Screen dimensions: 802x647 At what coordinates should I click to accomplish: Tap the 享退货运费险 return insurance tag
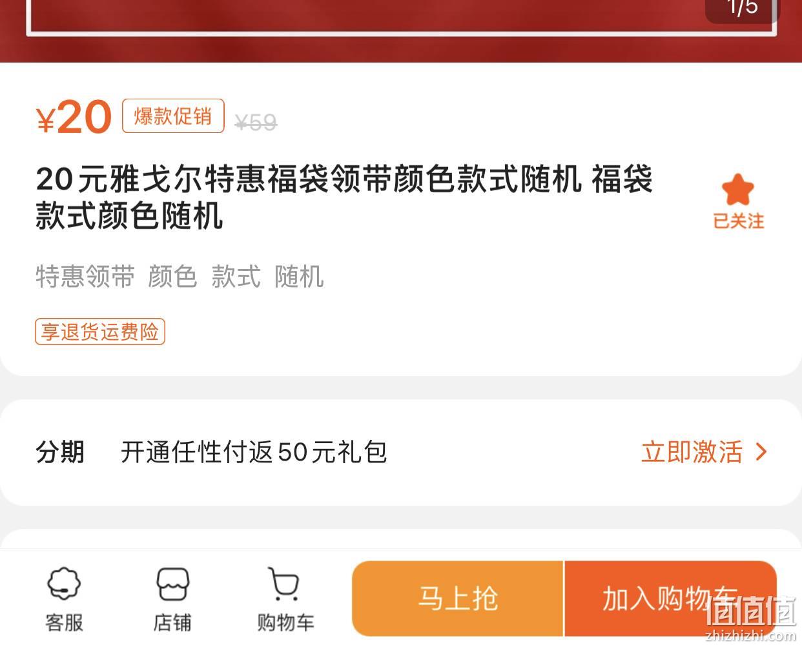point(100,332)
